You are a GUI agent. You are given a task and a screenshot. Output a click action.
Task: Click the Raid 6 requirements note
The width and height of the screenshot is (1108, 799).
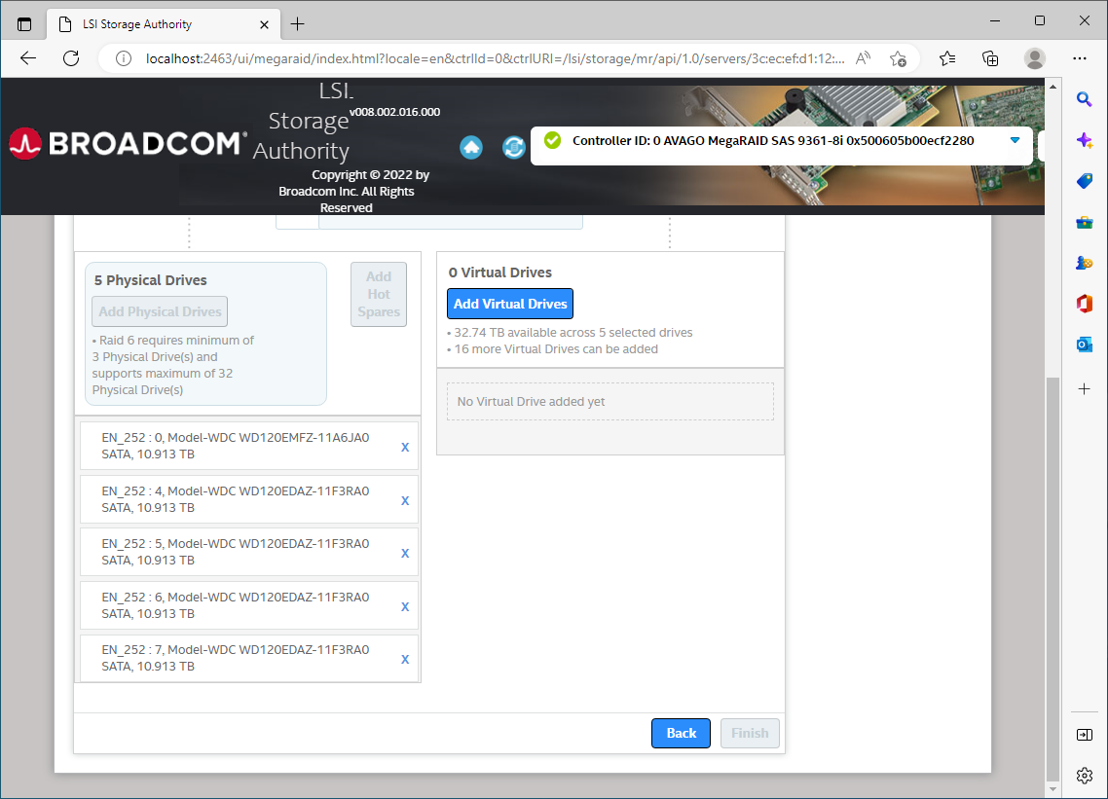[x=173, y=365]
